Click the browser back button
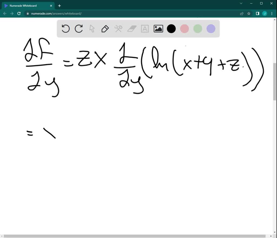Screen dimensions: 277x238 tap(5, 13)
